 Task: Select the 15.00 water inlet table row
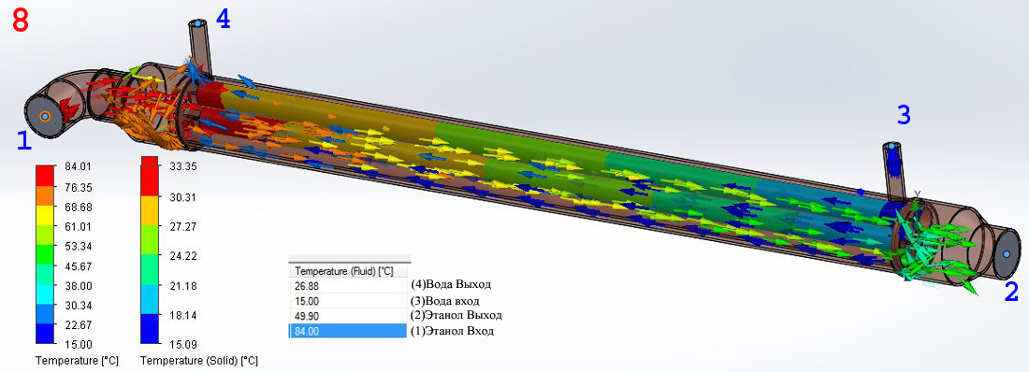tap(348, 301)
